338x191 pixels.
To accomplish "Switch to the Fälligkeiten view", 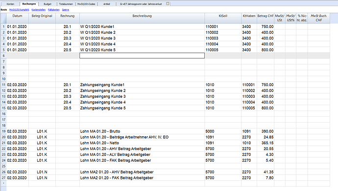I will [x=54, y=10].
